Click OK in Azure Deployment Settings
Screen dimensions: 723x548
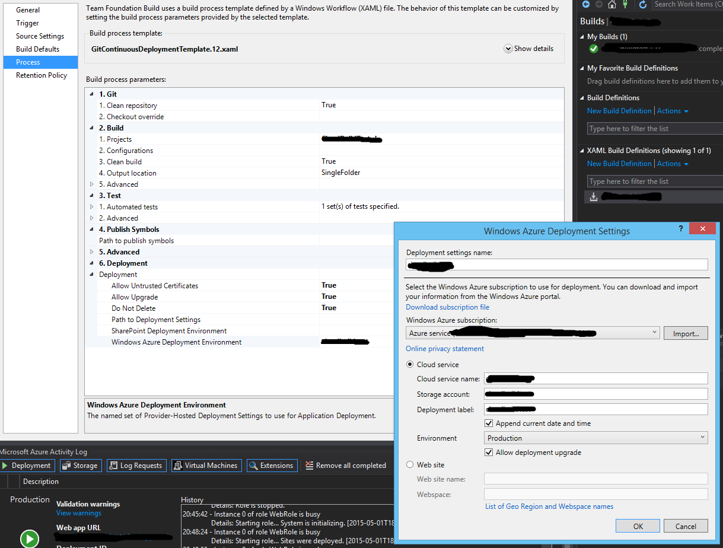pos(638,526)
